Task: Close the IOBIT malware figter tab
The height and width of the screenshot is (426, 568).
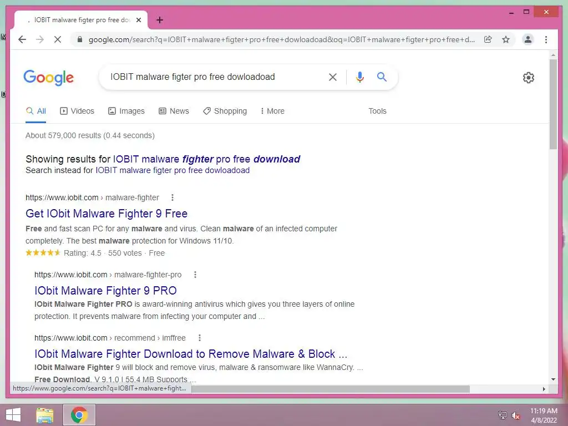Action: point(138,20)
